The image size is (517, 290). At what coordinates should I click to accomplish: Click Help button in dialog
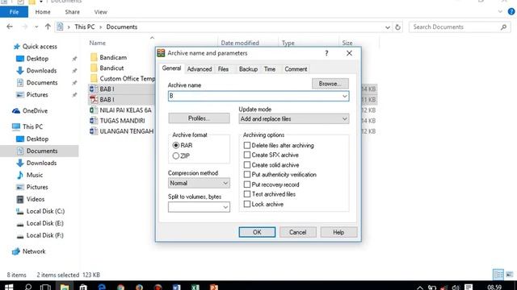coord(338,232)
